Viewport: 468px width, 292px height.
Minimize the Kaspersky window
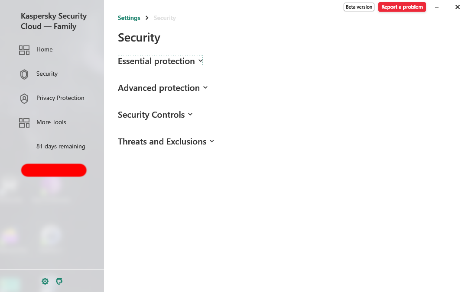[x=437, y=7]
